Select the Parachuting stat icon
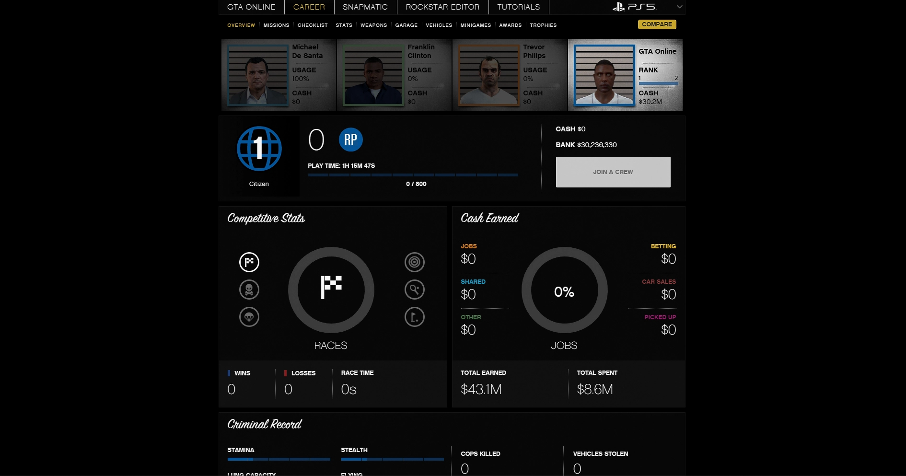The width and height of the screenshot is (906, 476). 249,317
